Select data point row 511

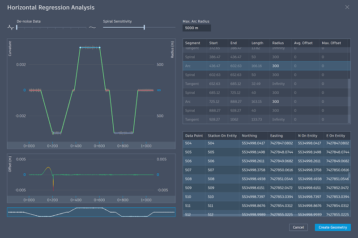click(x=266, y=206)
